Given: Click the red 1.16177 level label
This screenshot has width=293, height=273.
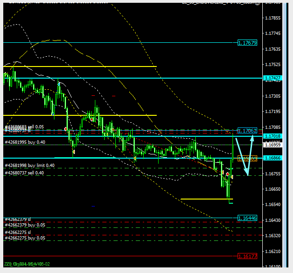Looking at the screenshot, I should tap(247, 256).
